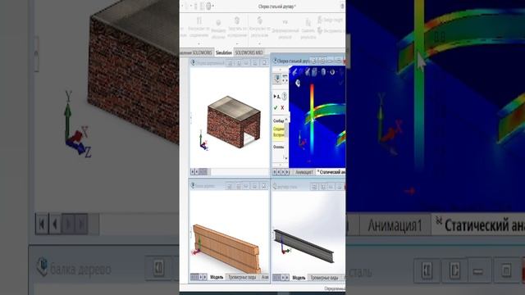Open first property manager tab icon in analysis window
This screenshot has height=295, width=525.
point(277,79)
